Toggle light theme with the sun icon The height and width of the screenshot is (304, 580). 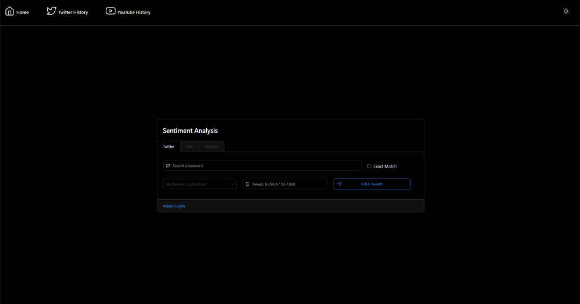tap(565, 11)
